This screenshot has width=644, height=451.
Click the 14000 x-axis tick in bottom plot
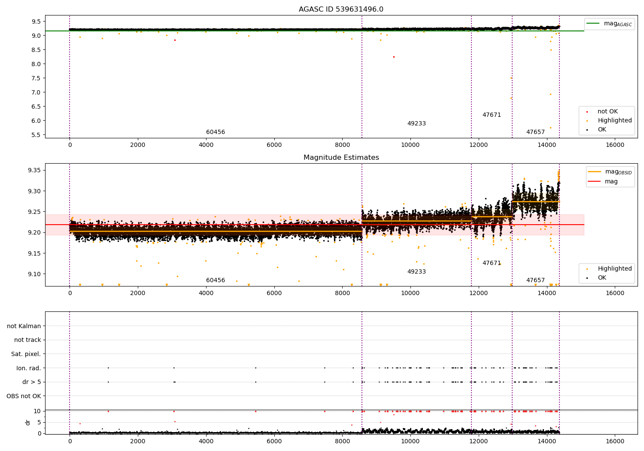point(547,442)
